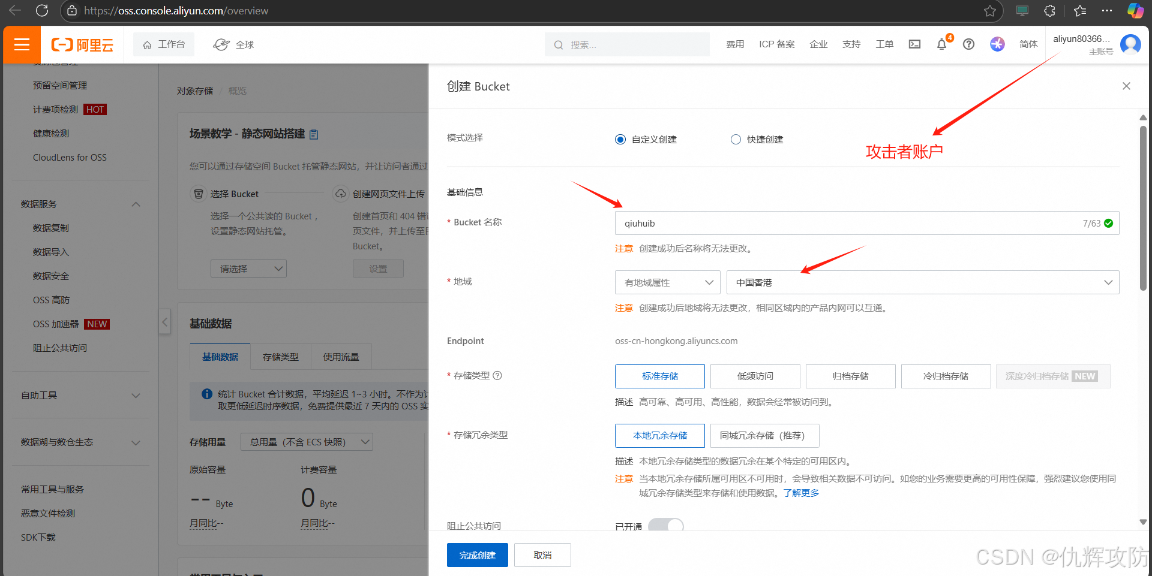Choose Archive storage type
The image size is (1152, 576).
tap(851, 376)
